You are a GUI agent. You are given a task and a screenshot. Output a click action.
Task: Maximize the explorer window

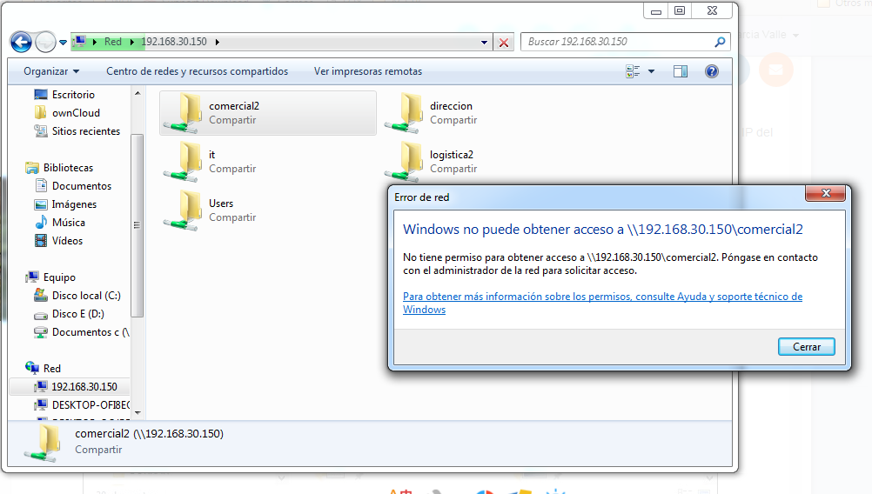tap(680, 11)
